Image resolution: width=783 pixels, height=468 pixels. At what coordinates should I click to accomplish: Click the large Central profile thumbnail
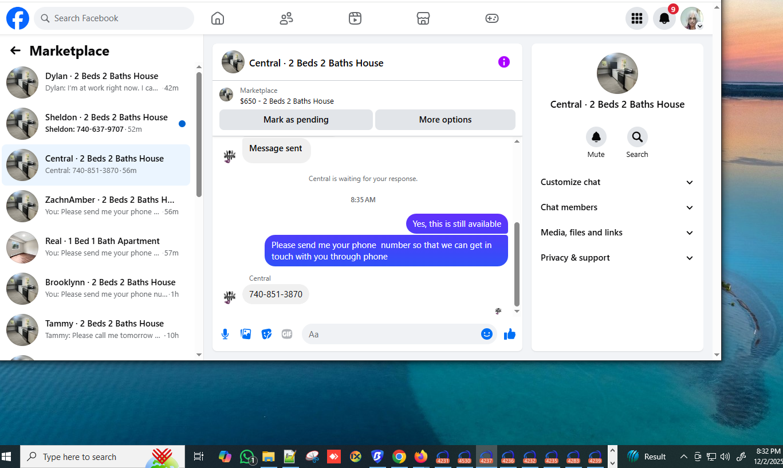617,73
